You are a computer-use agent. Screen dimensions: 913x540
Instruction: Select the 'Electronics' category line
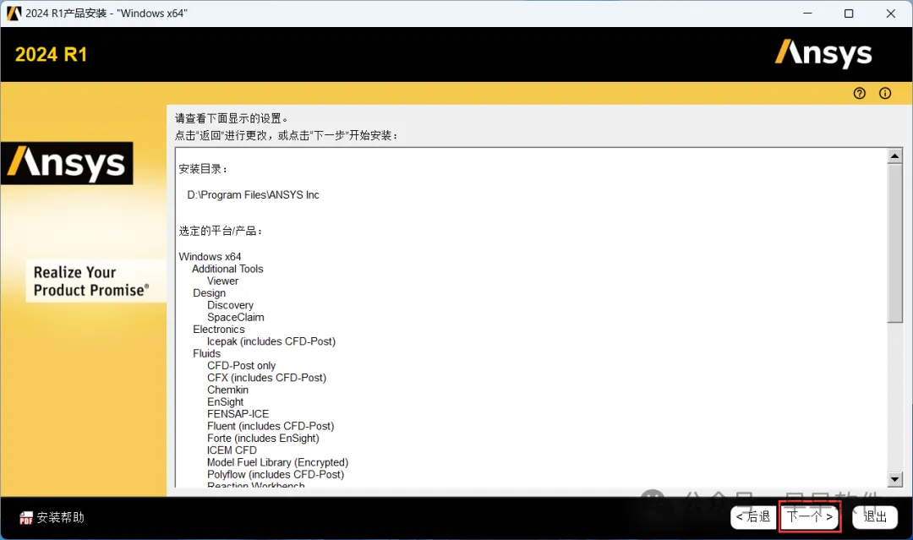[219, 330]
